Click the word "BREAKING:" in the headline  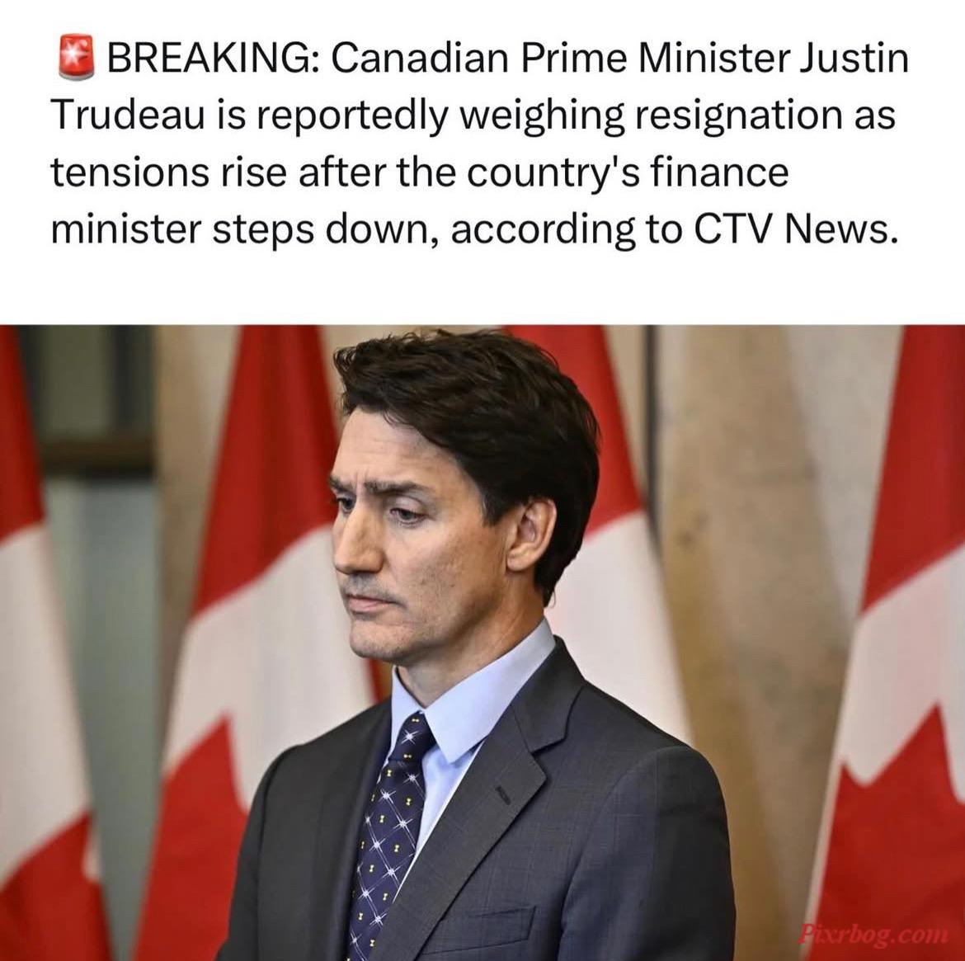point(212,59)
